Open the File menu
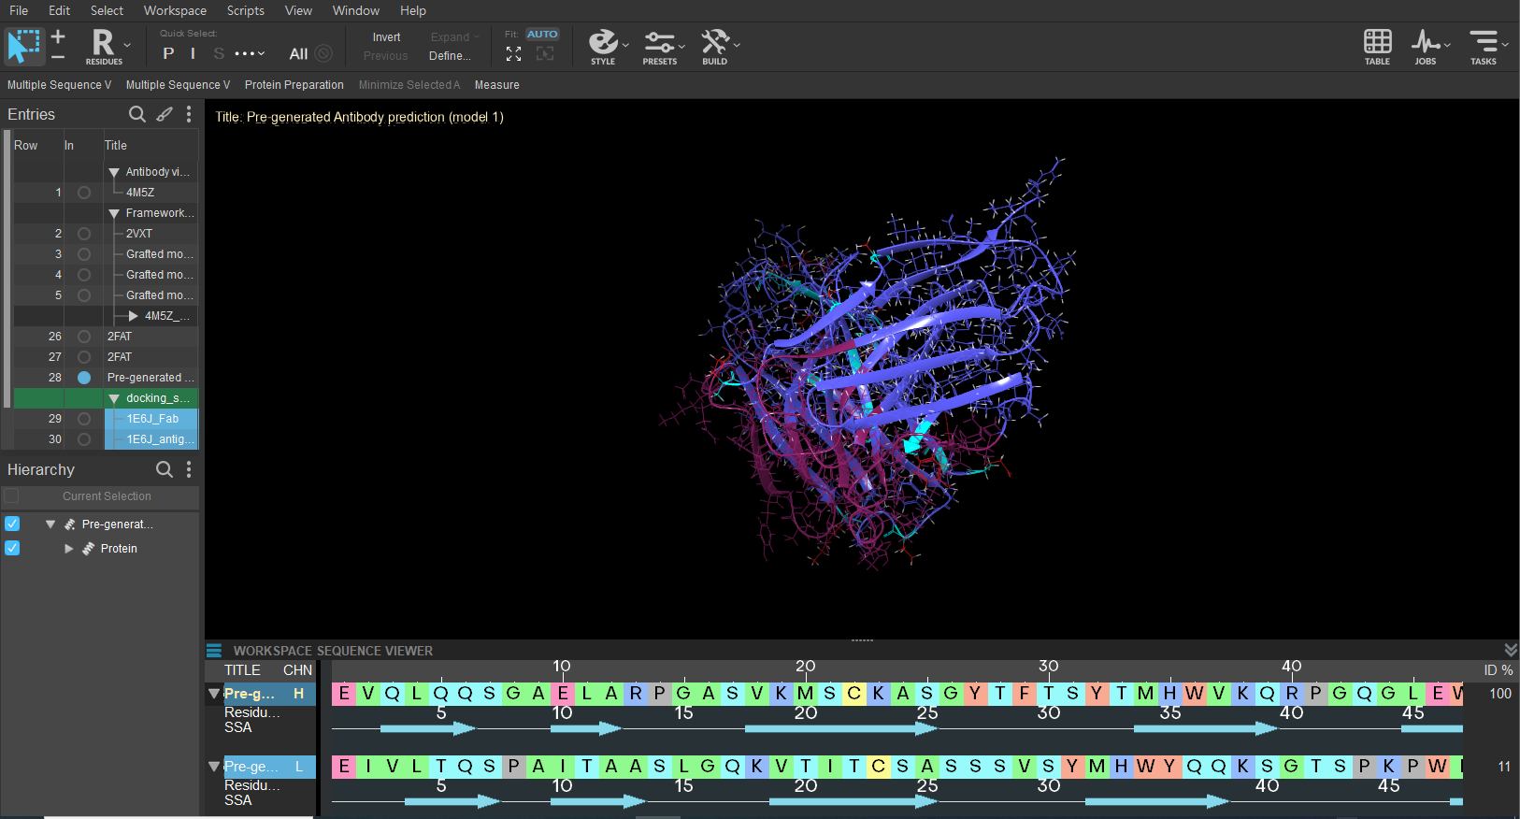1520x819 pixels. coord(19,10)
